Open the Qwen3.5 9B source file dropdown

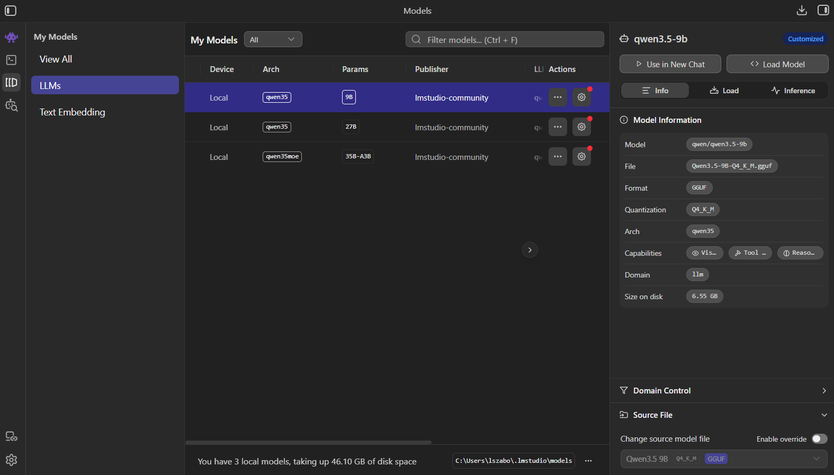(x=723, y=459)
